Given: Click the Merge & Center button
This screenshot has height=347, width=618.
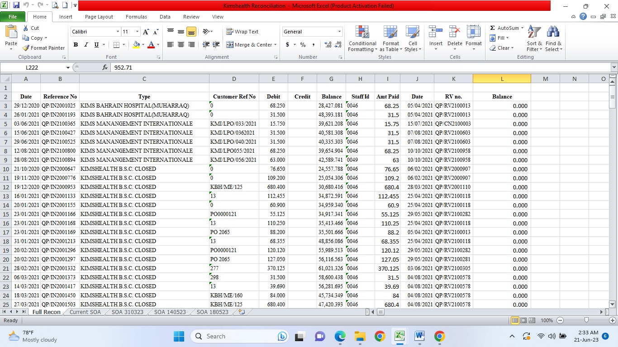Looking at the screenshot, I should tap(249, 45).
